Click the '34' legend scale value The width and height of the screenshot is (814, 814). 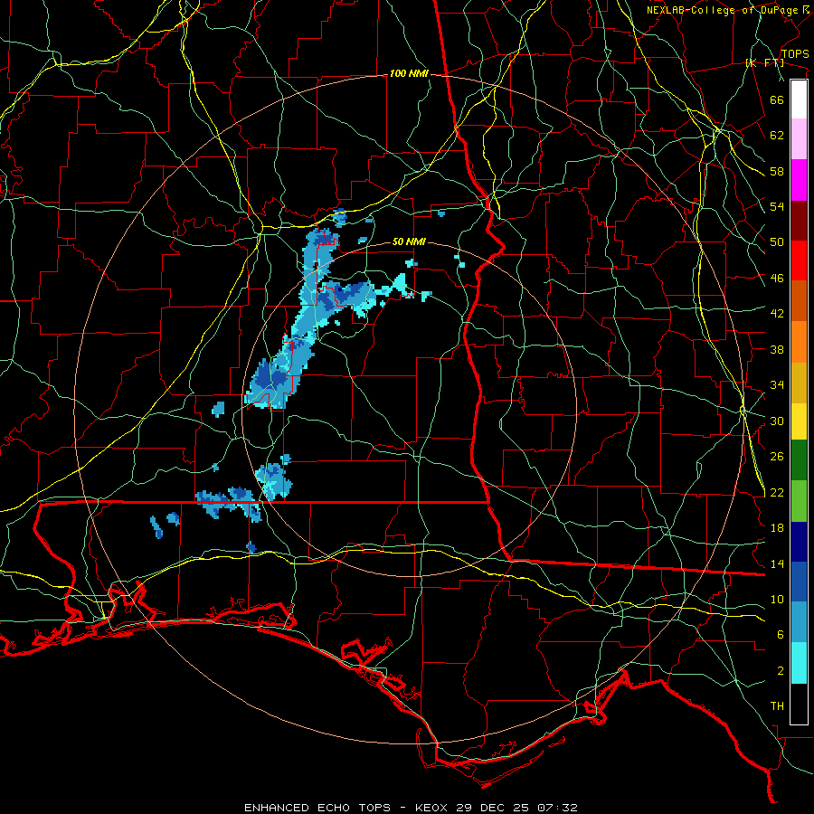pyautogui.click(x=777, y=385)
